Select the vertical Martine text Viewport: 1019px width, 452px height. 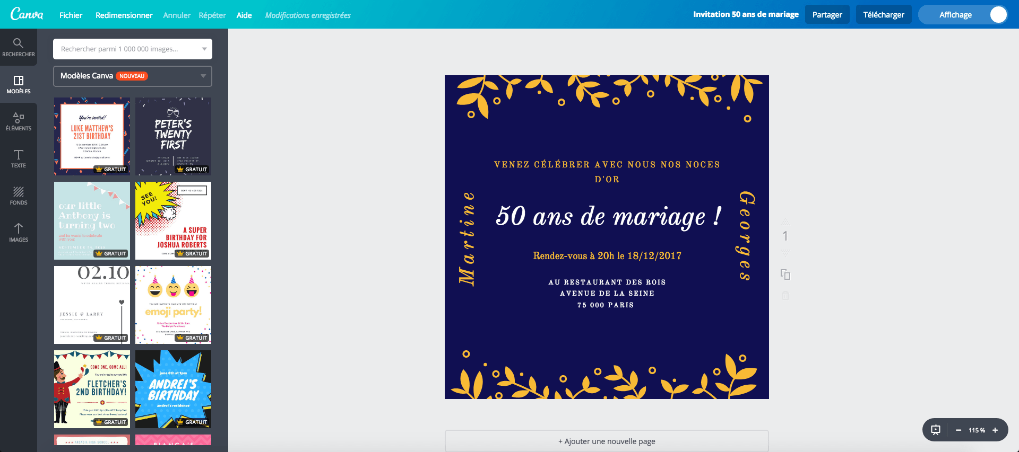click(x=467, y=238)
